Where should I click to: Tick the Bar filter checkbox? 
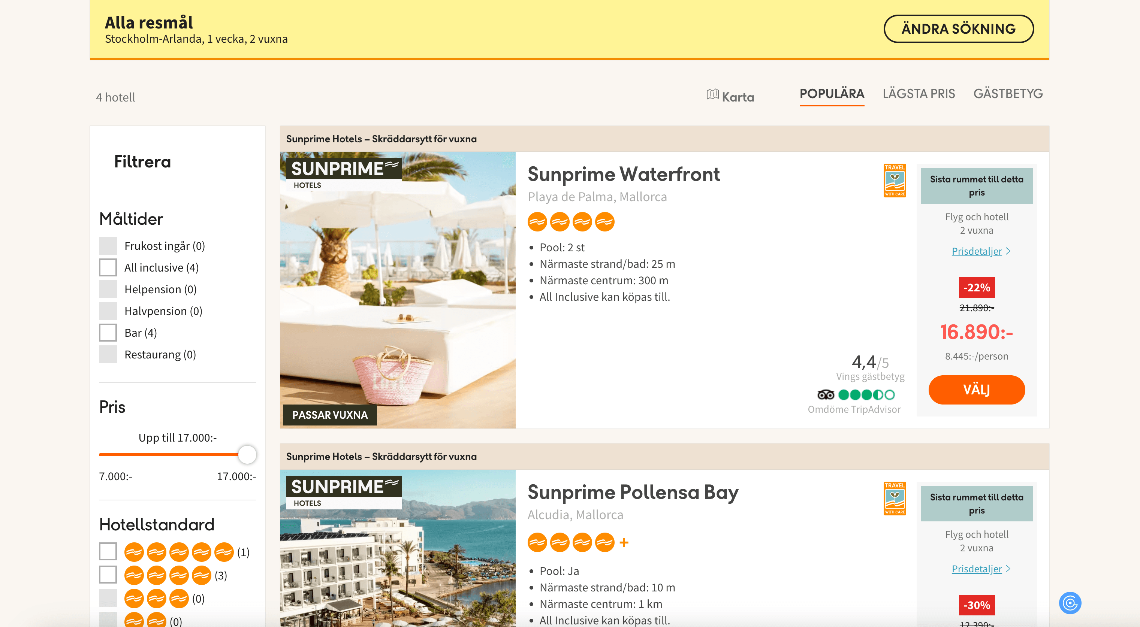pos(108,333)
